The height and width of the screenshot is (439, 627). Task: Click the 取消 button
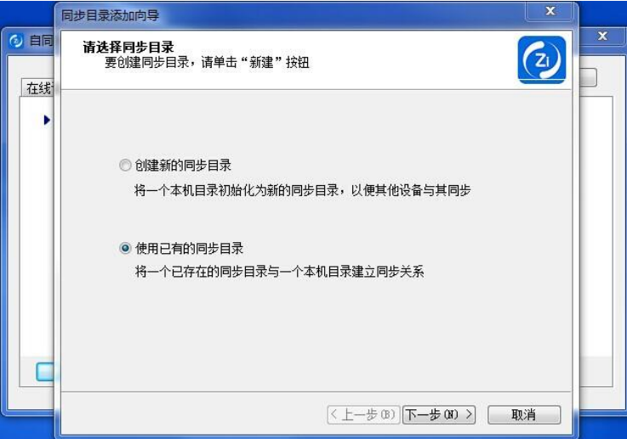(524, 414)
